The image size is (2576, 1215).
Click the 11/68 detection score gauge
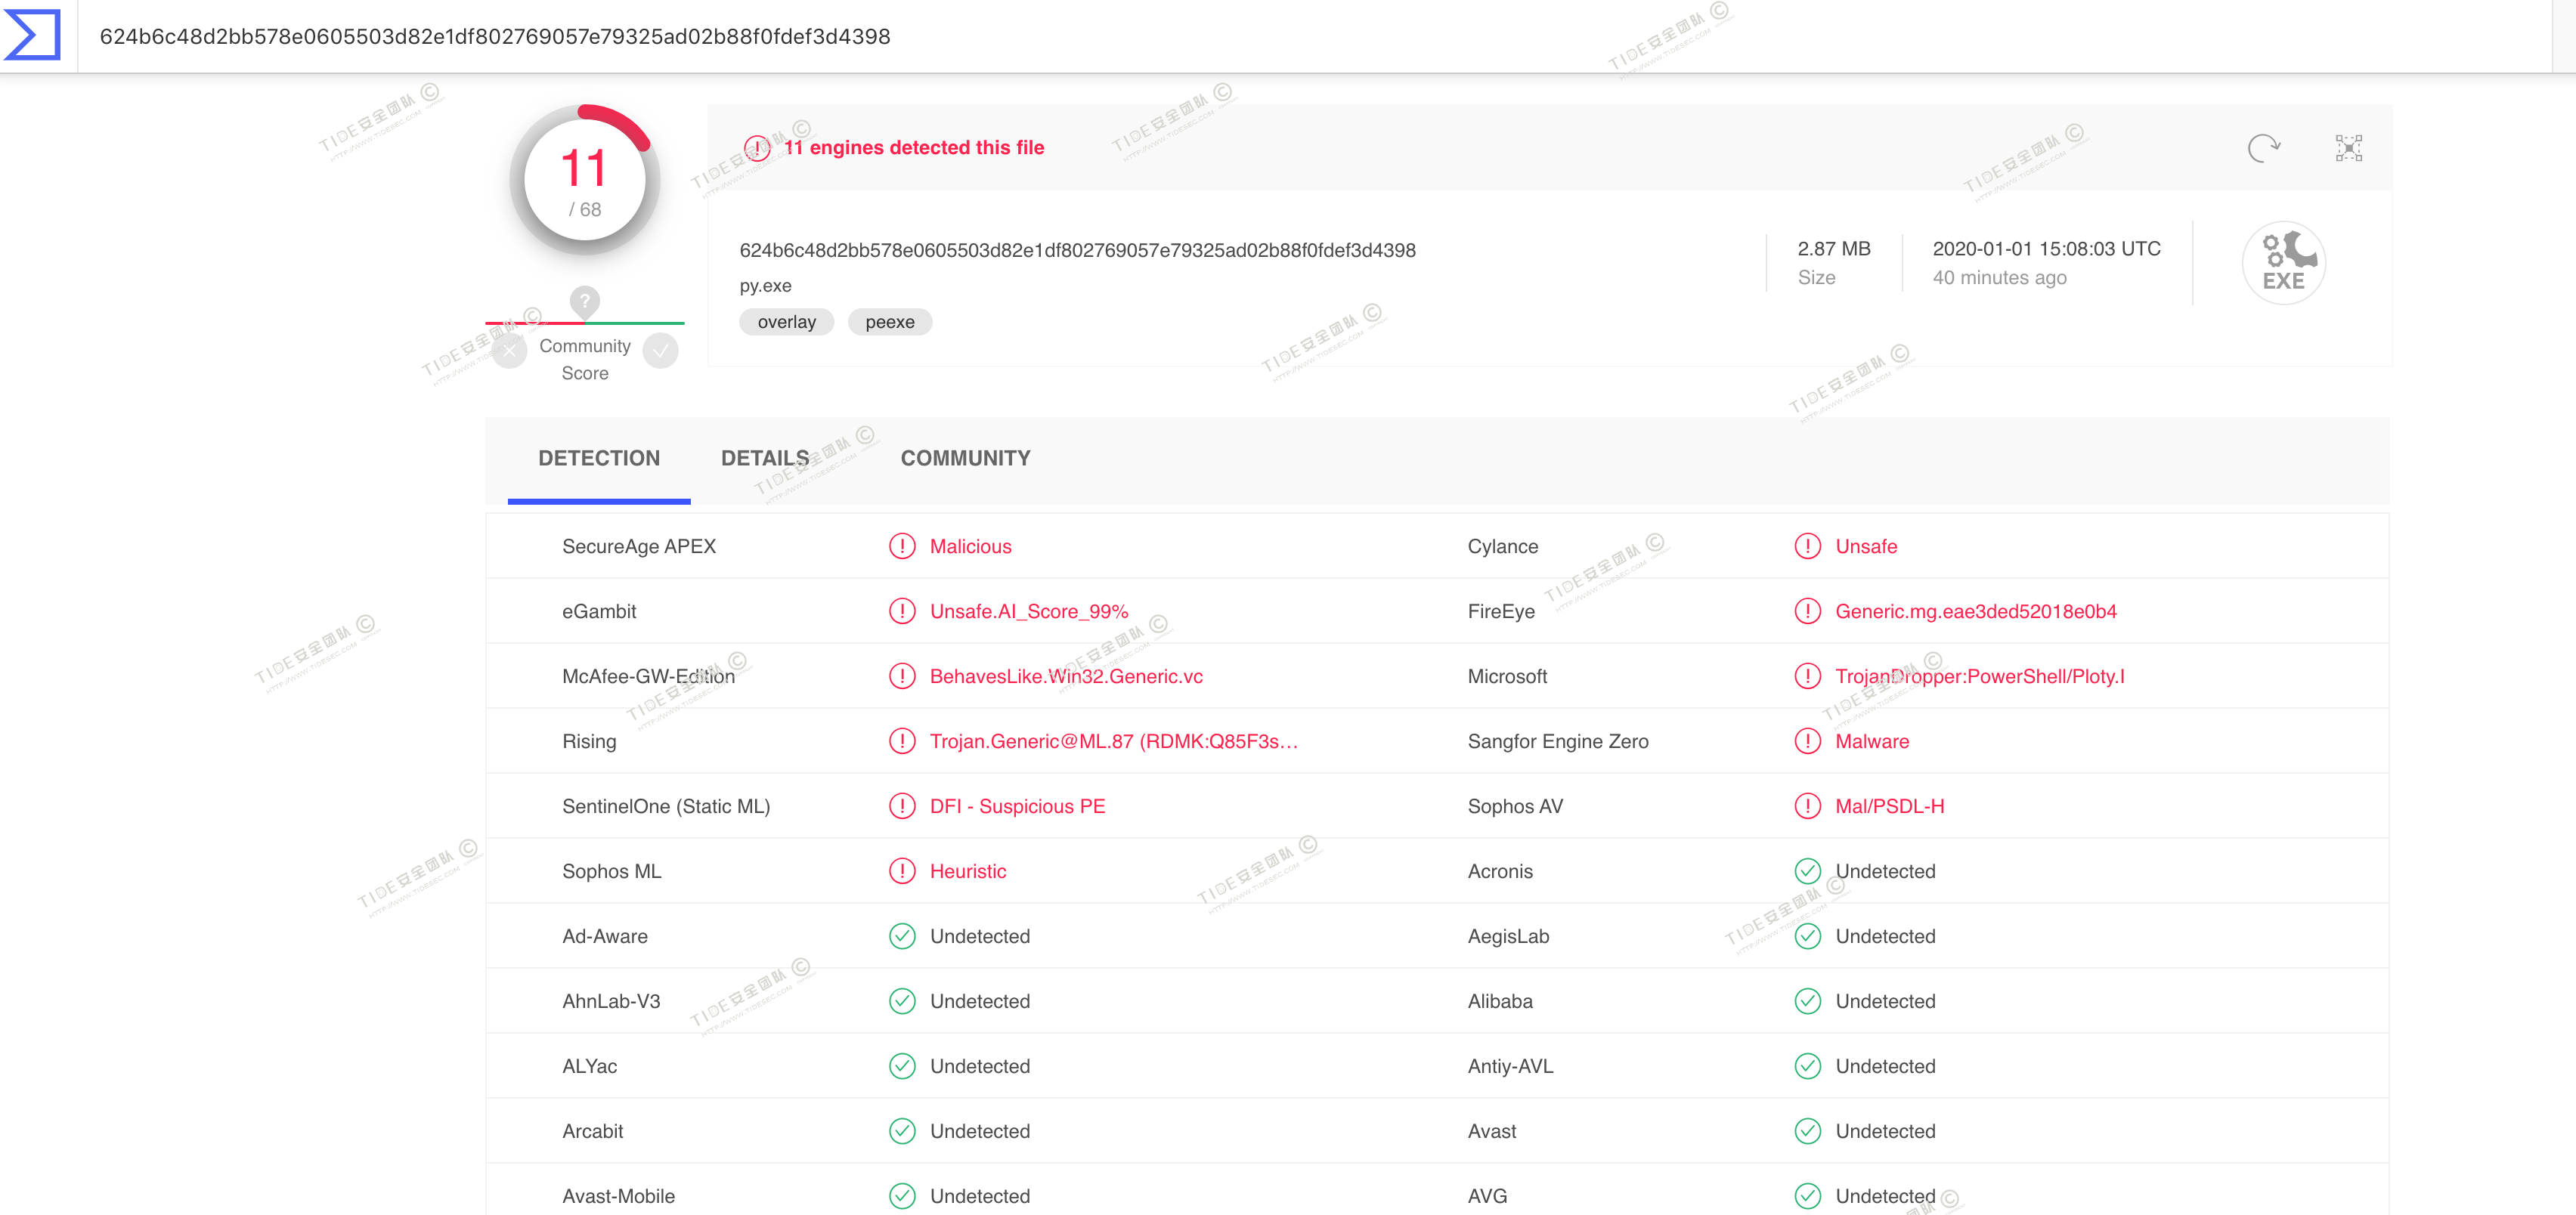584,181
